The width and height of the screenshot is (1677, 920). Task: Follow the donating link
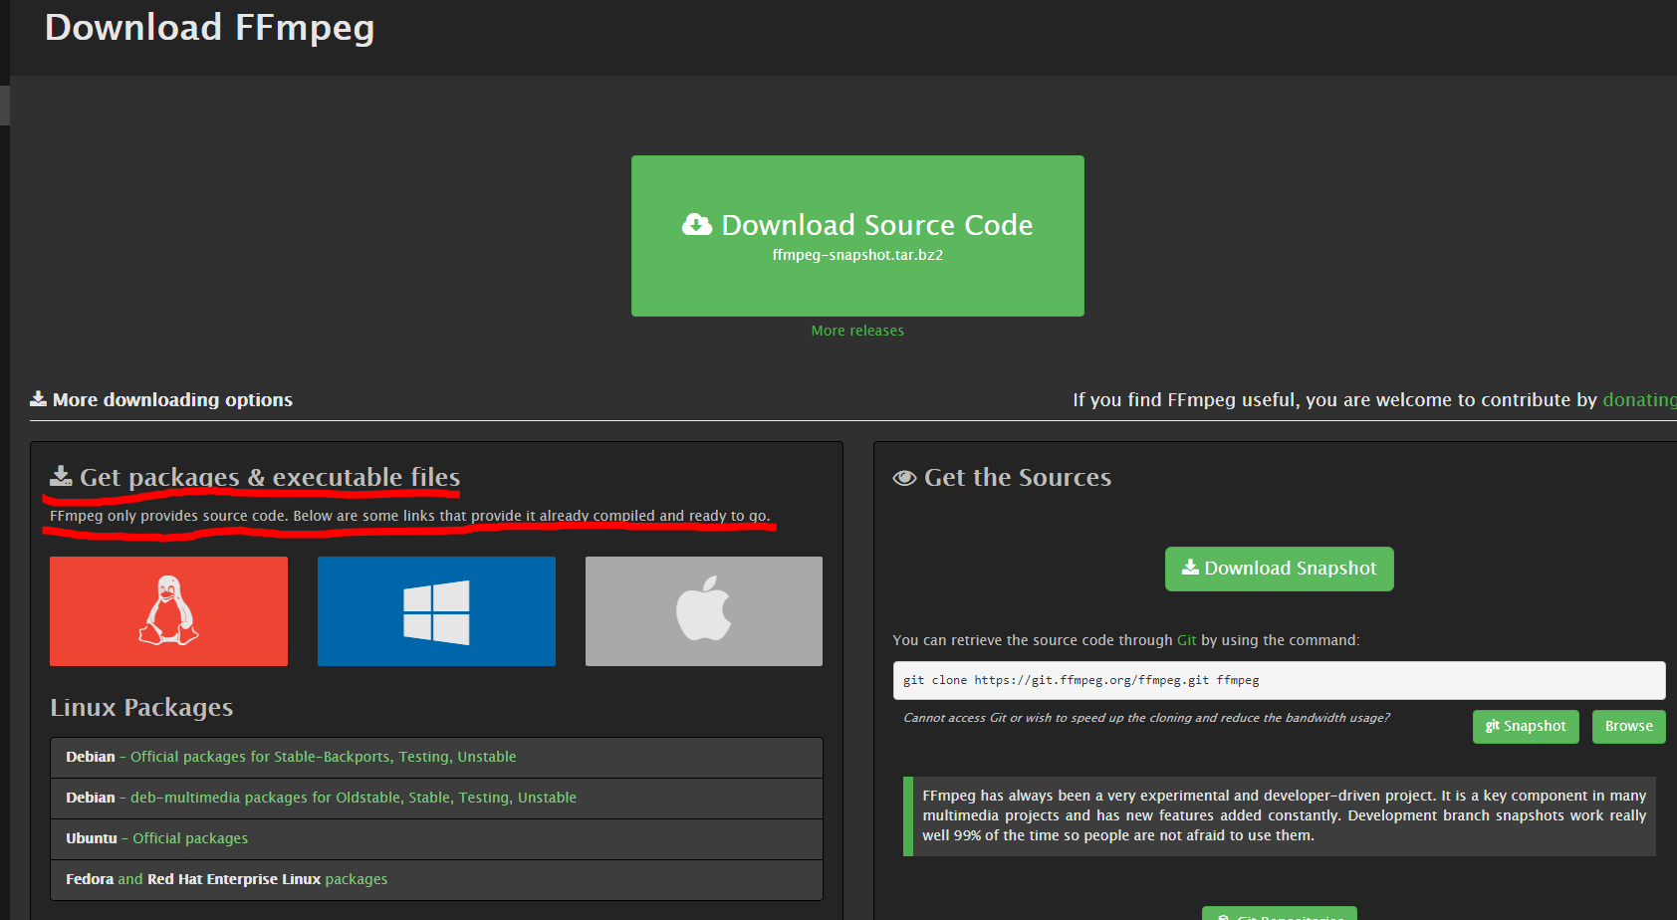(1639, 399)
